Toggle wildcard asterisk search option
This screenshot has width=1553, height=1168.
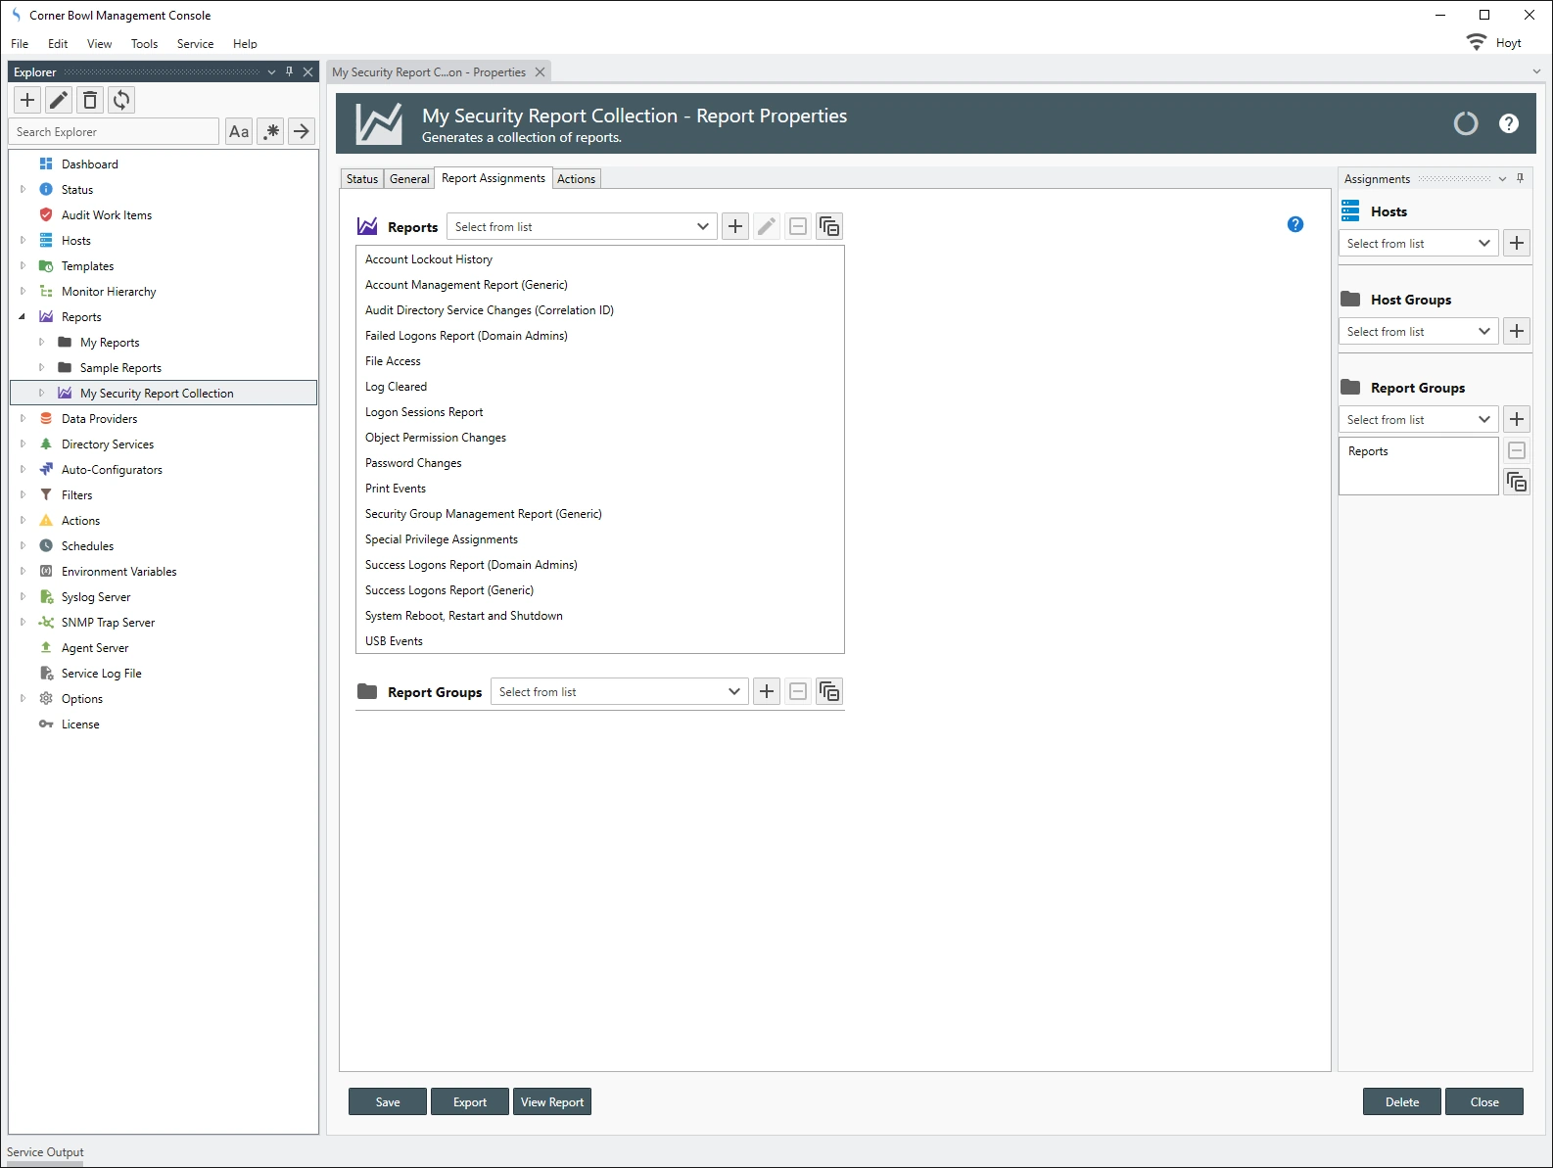point(271,131)
